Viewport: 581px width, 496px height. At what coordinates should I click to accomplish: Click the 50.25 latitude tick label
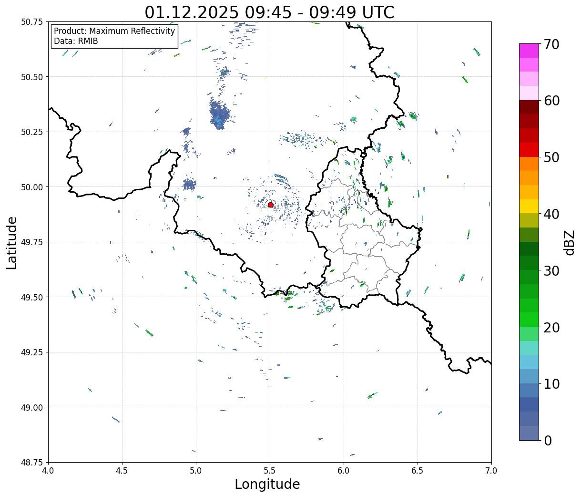click(x=32, y=132)
